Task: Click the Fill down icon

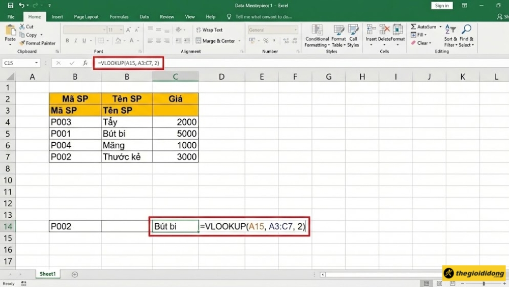Action: pyautogui.click(x=413, y=35)
